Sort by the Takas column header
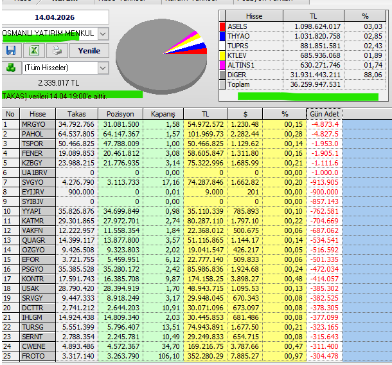Viewport: 392px width, 365px height. 76,114
